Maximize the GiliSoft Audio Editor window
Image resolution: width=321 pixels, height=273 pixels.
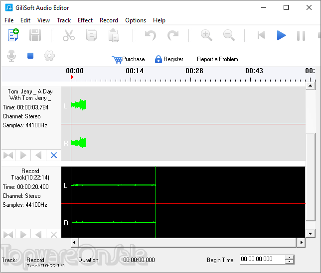coord(286,8)
